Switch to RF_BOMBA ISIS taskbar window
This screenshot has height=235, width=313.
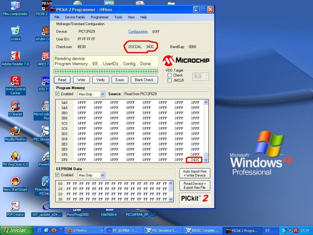tap(124, 230)
